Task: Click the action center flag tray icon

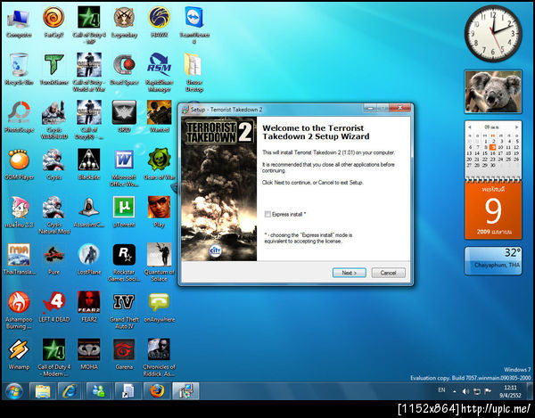Action: coord(488,391)
